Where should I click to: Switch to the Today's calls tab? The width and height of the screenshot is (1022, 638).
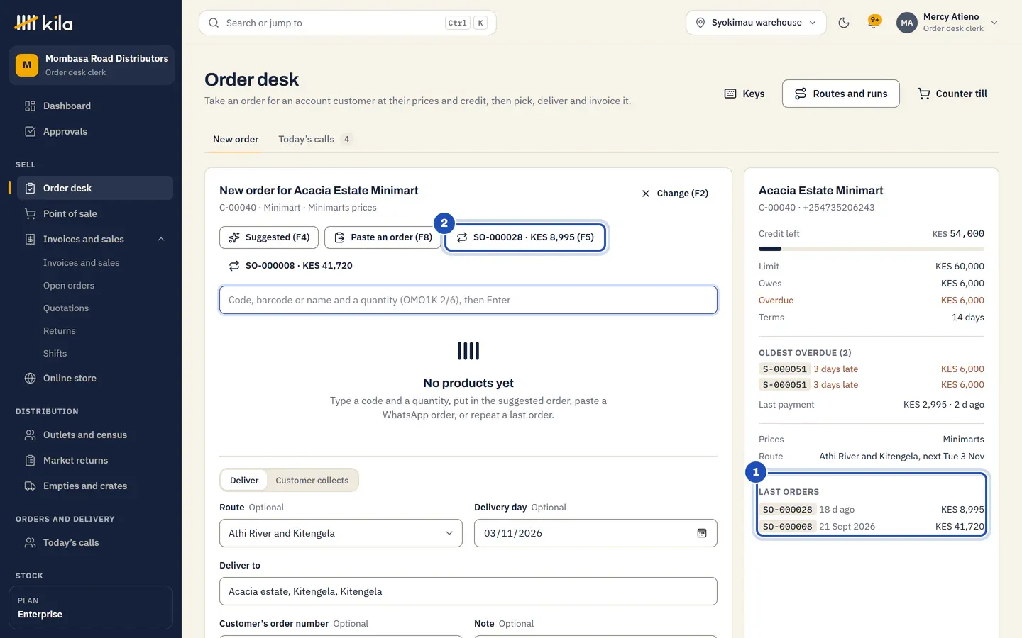tap(314, 139)
